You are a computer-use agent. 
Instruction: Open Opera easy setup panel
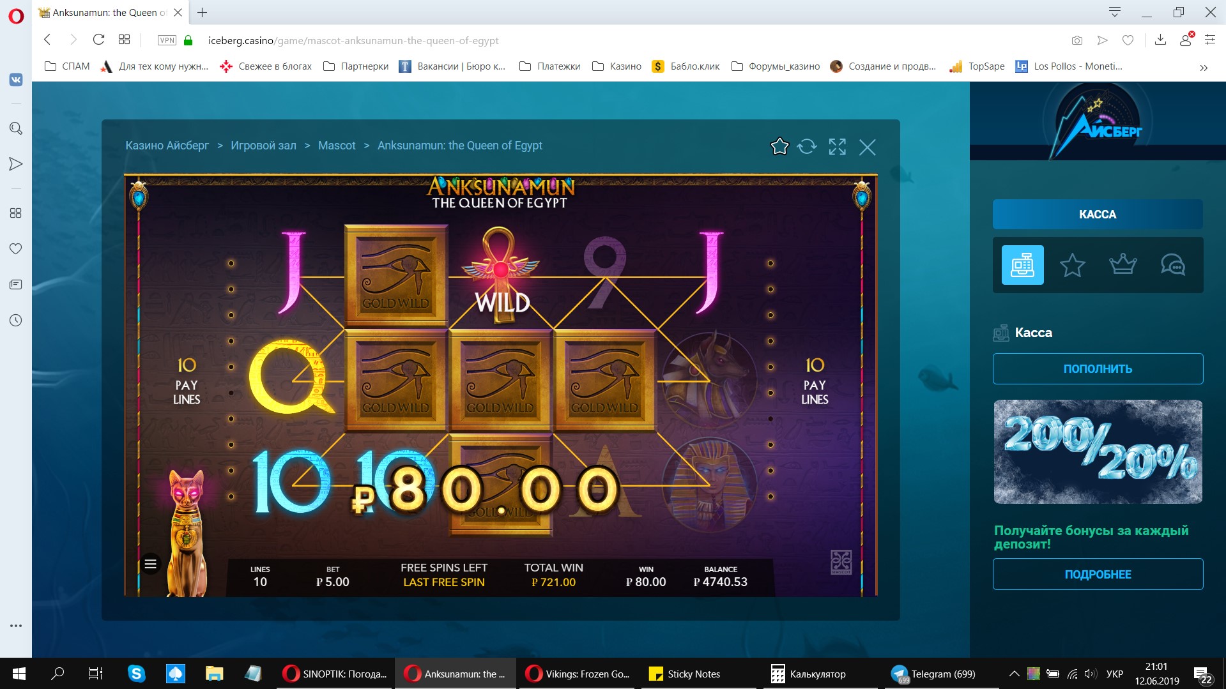pos(1210,40)
